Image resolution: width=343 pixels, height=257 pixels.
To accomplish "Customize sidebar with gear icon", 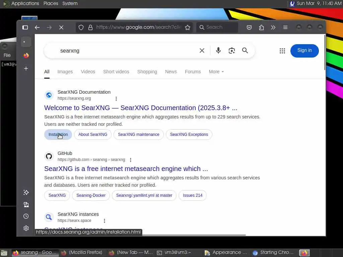I will pos(26,228).
